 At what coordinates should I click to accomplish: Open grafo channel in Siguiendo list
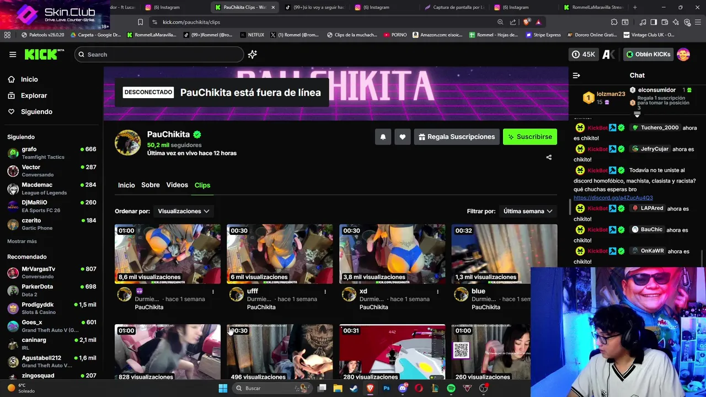(52, 153)
